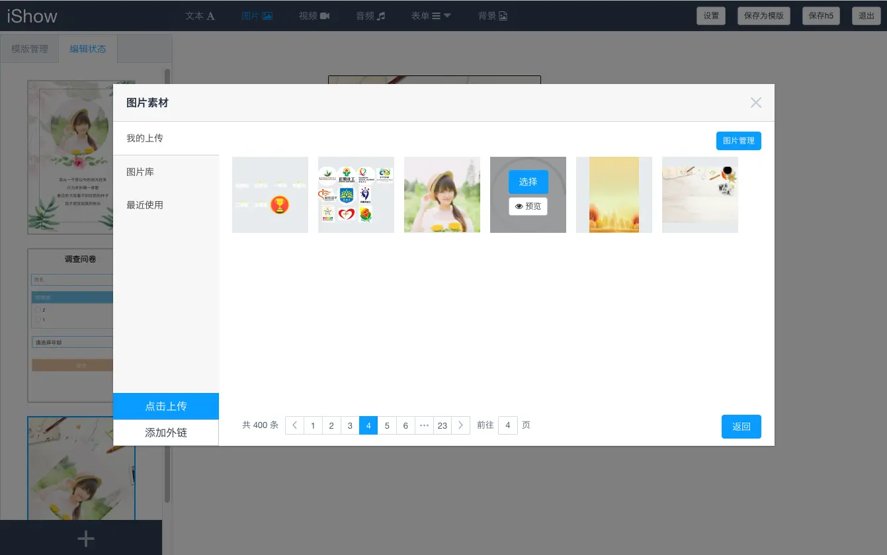Viewport: 887px width, 555px height.
Task: Jump to pagination page 6
Action: (405, 425)
